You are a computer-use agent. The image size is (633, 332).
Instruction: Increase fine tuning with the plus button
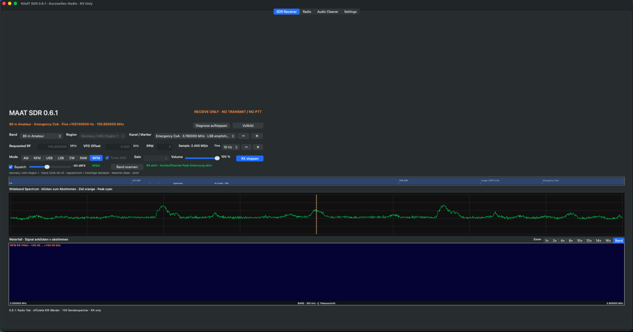coord(258,147)
